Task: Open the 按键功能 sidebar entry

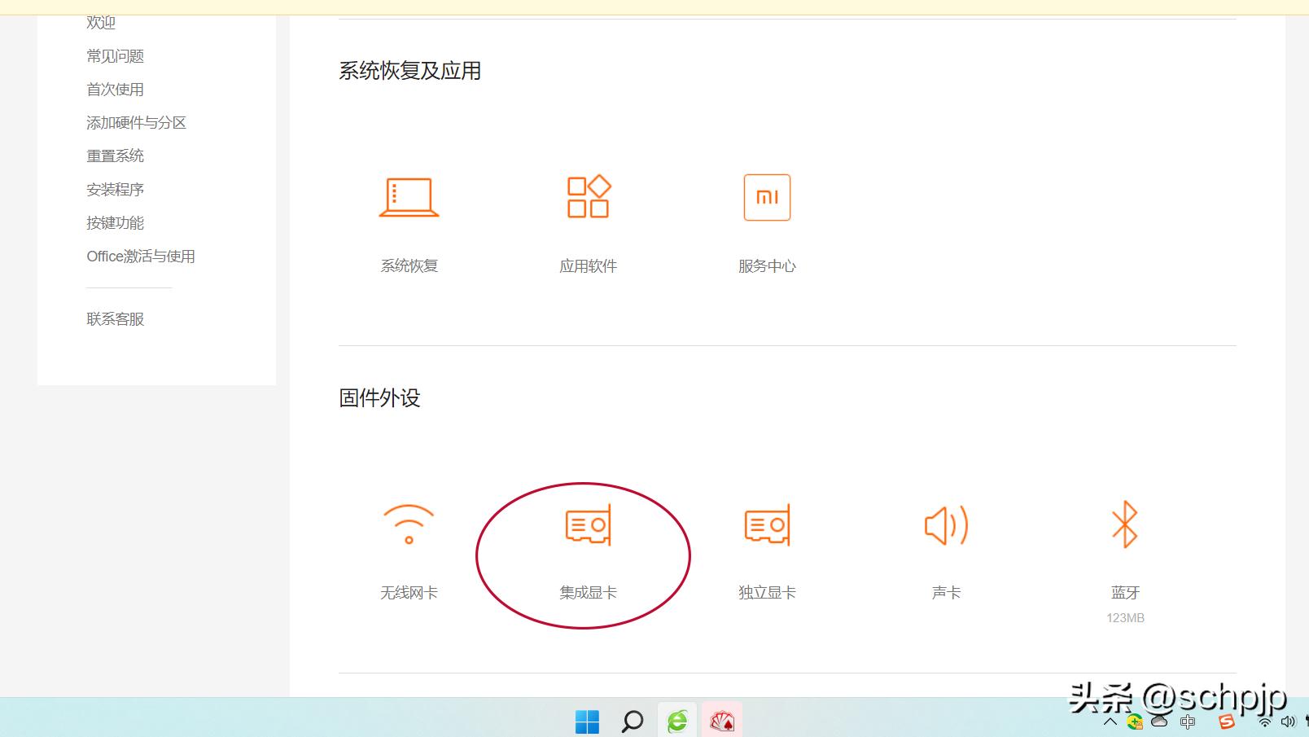Action: (114, 222)
